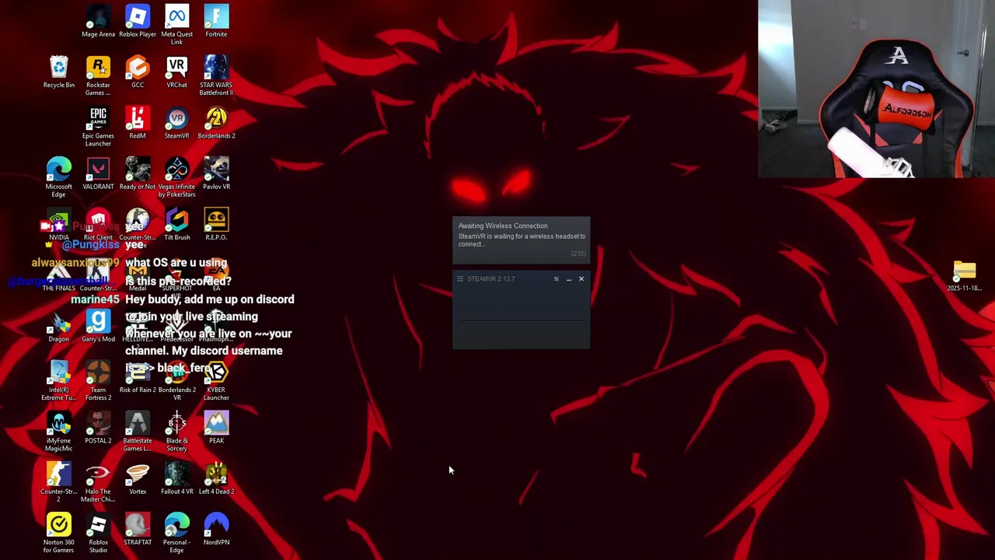Select the Borderlands 2 icon next to SteamVR
995x560 pixels.
pos(216,123)
